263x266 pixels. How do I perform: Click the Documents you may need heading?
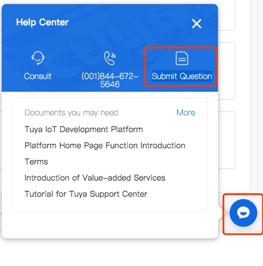tap(71, 113)
